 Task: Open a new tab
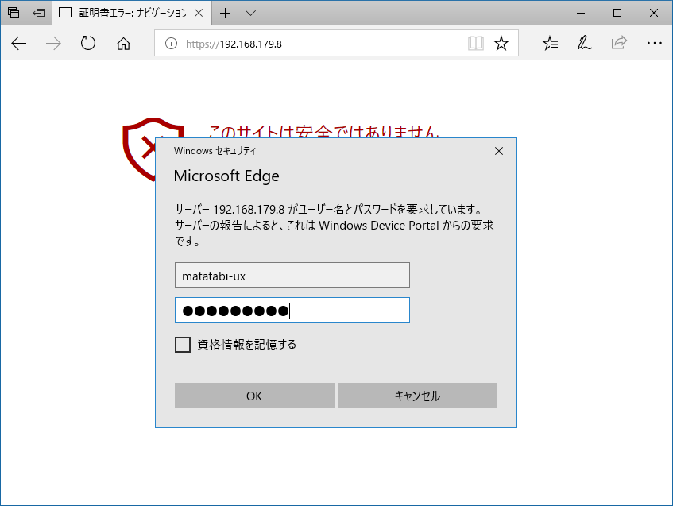226,14
